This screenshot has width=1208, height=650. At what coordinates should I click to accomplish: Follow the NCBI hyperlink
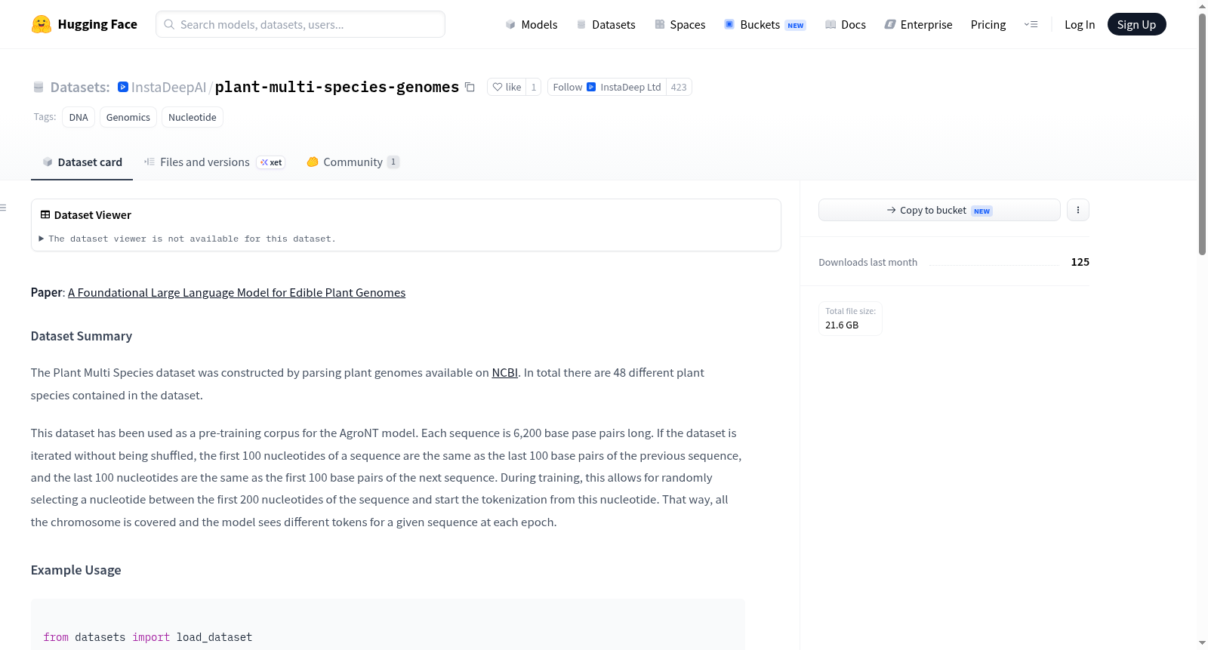(x=504, y=372)
